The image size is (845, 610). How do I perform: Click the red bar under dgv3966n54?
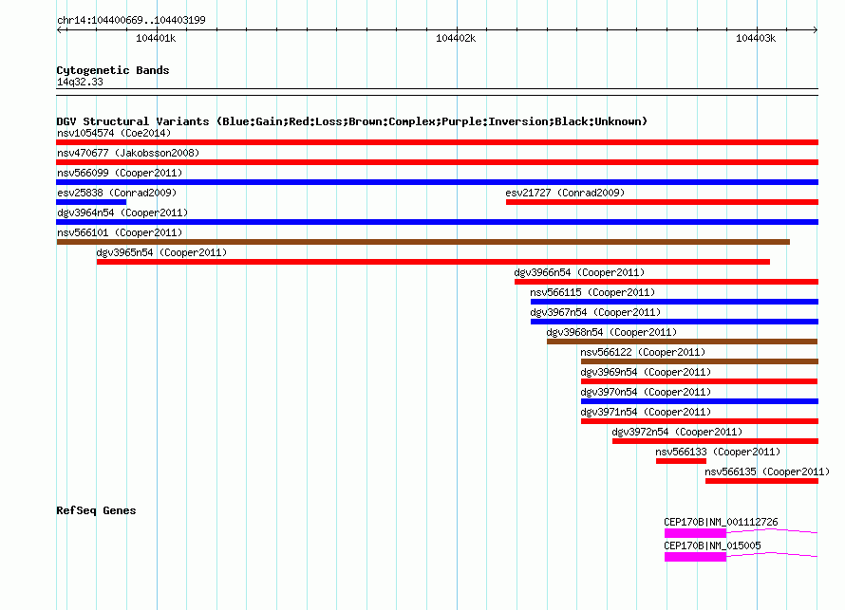point(667,282)
